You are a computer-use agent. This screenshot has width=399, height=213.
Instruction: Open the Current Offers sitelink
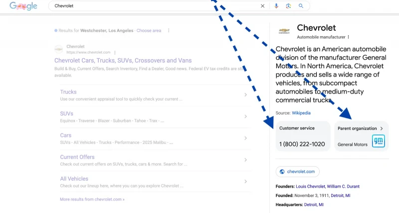[x=77, y=157]
